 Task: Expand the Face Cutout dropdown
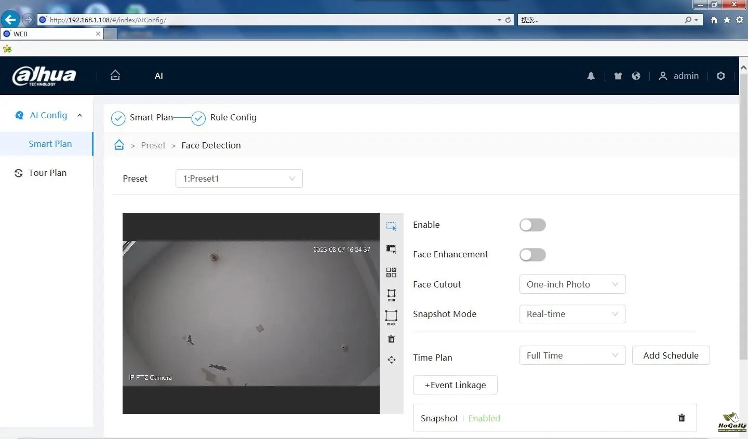572,284
